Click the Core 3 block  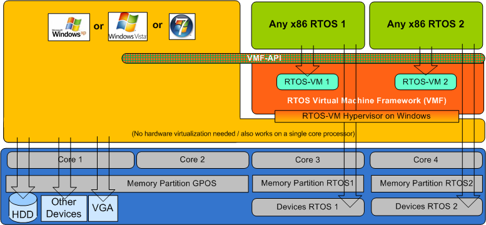tap(308, 160)
